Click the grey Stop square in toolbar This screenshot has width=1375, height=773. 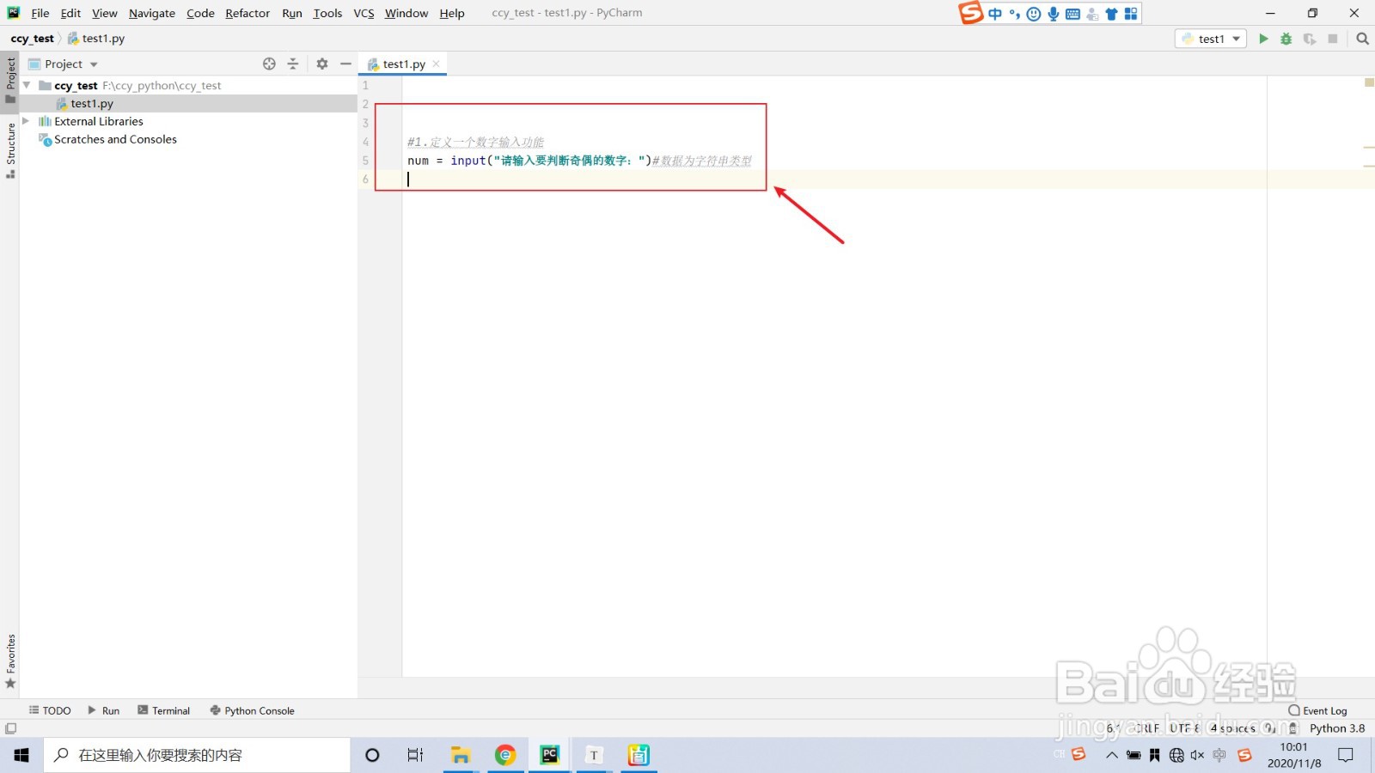click(1333, 39)
